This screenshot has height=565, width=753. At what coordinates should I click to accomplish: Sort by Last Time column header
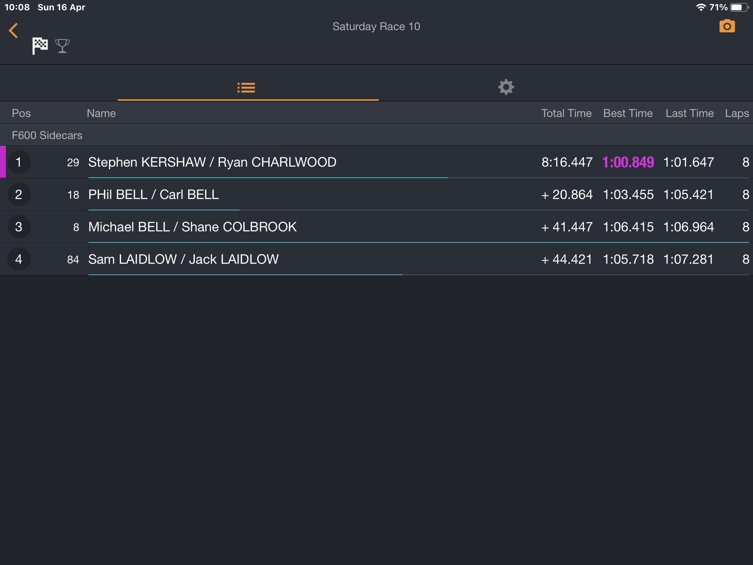690,113
